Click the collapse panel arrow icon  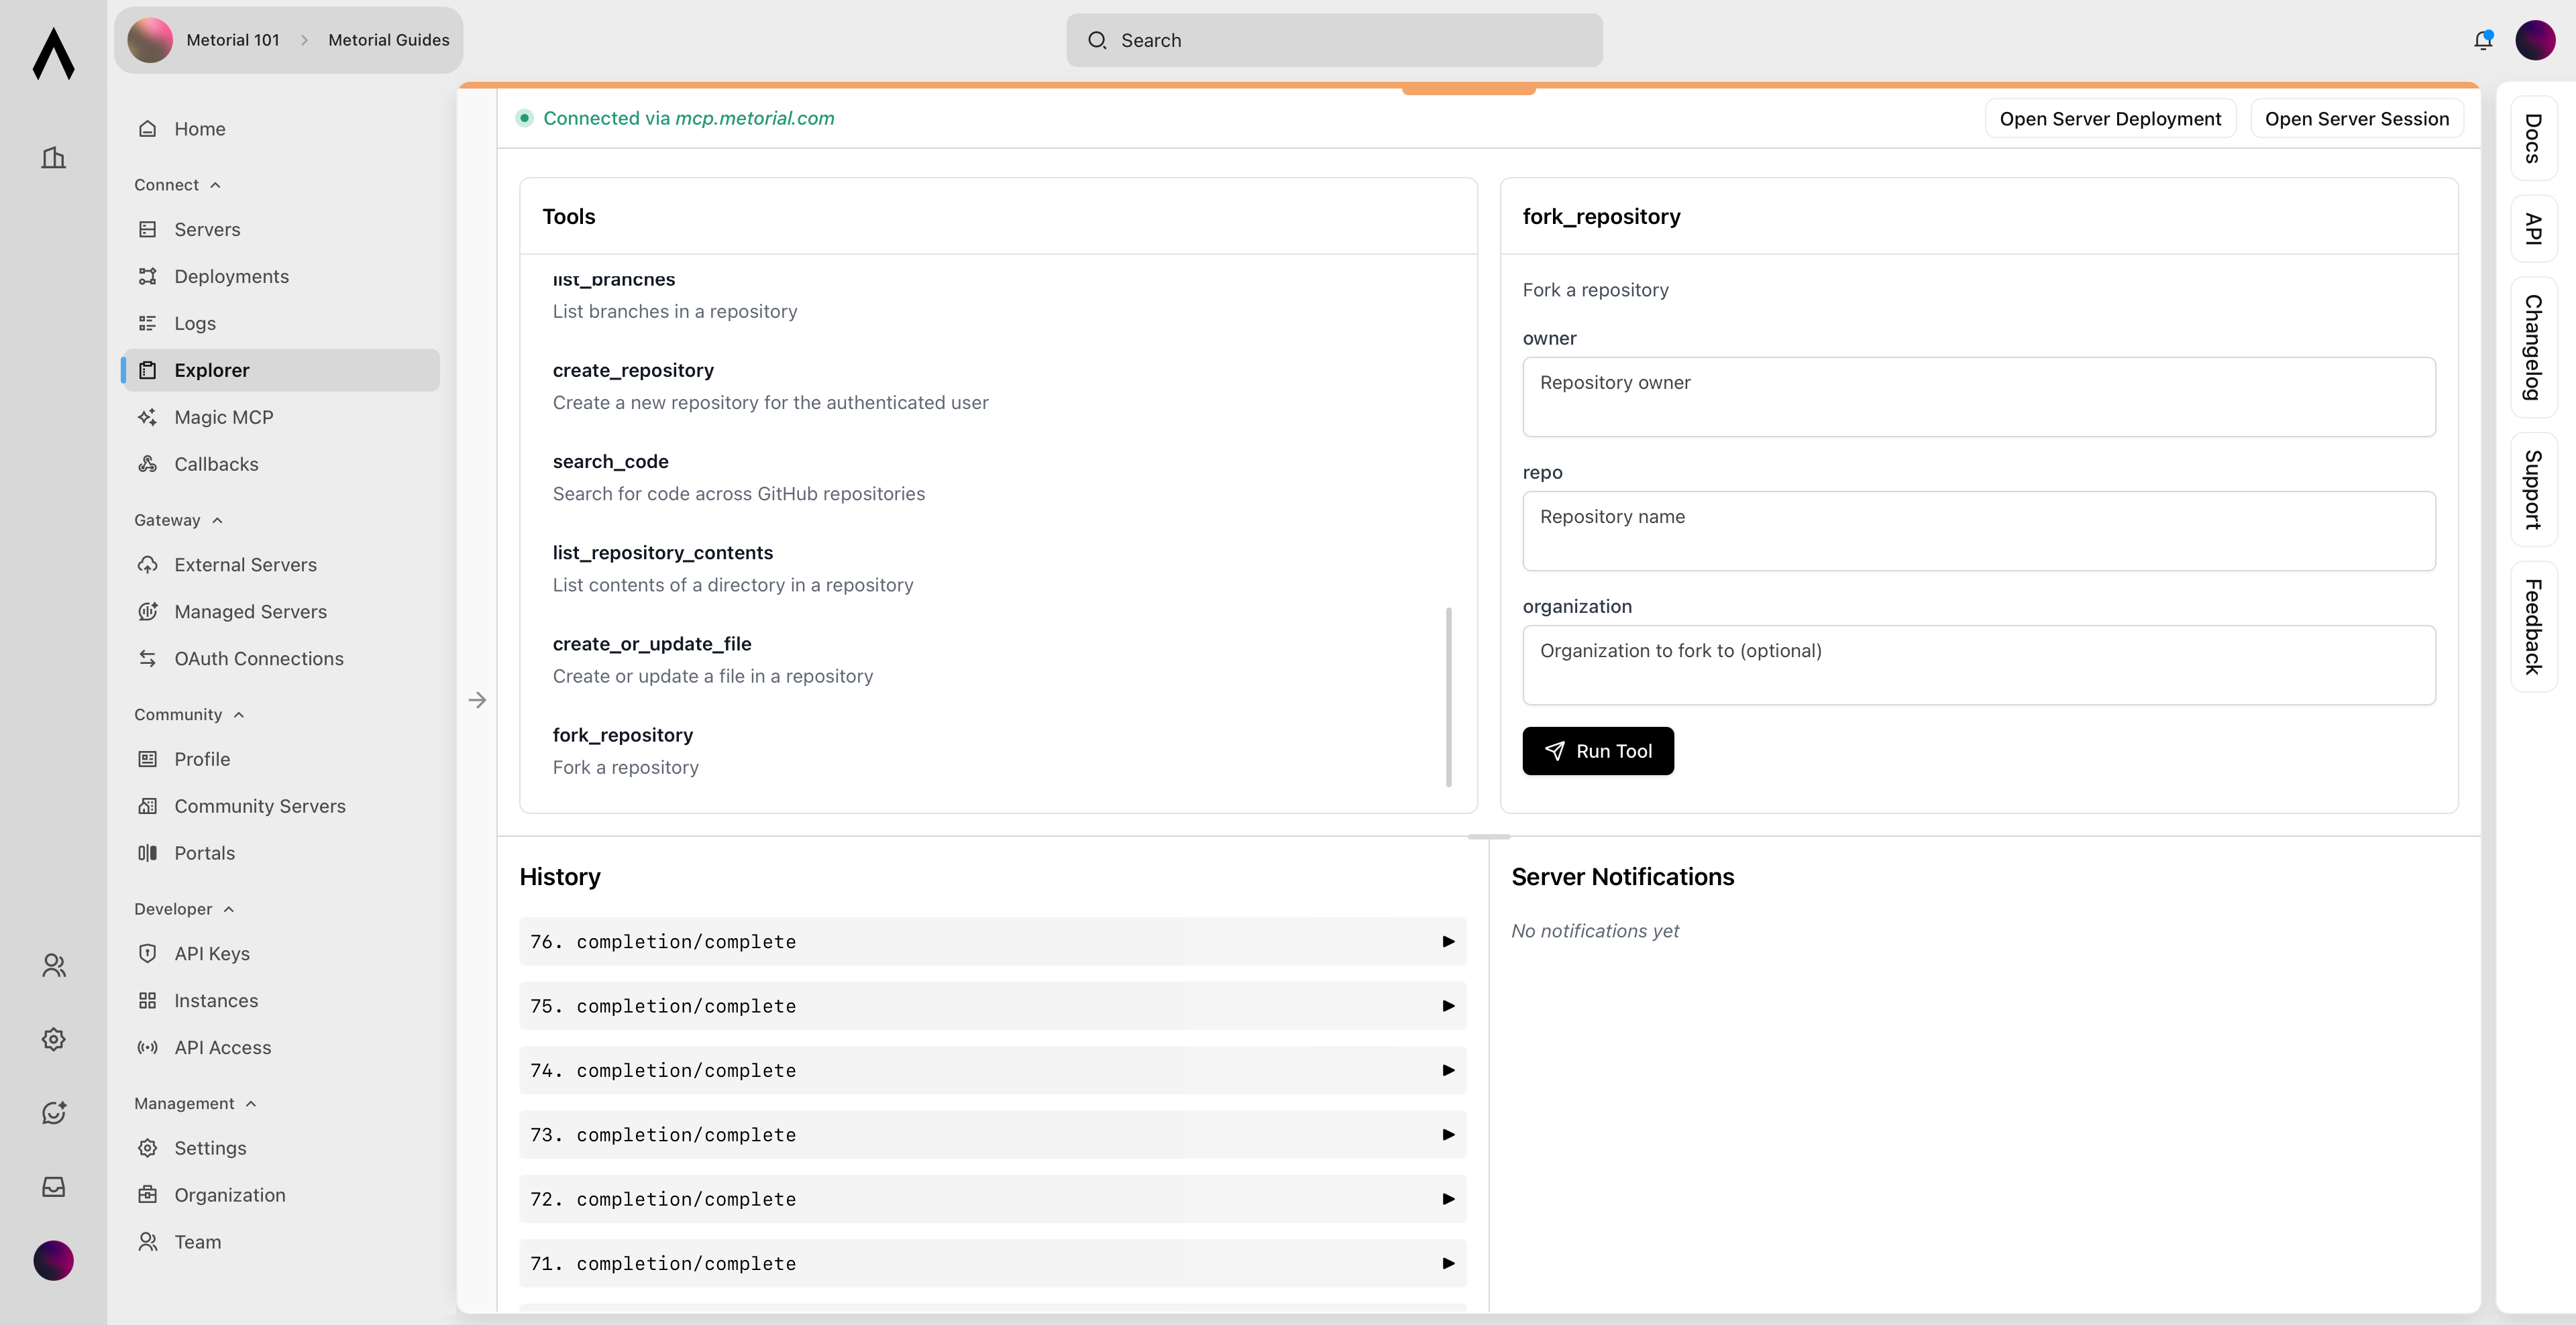click(477, 701)
